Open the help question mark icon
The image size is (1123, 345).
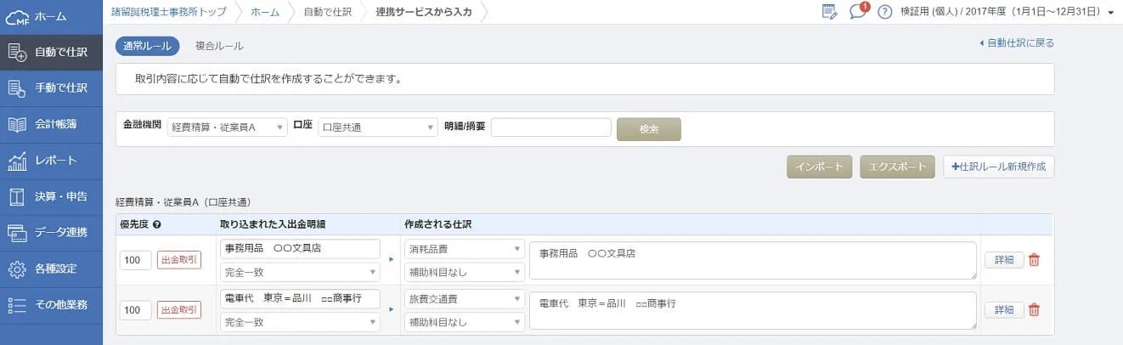tap(885, 12)
